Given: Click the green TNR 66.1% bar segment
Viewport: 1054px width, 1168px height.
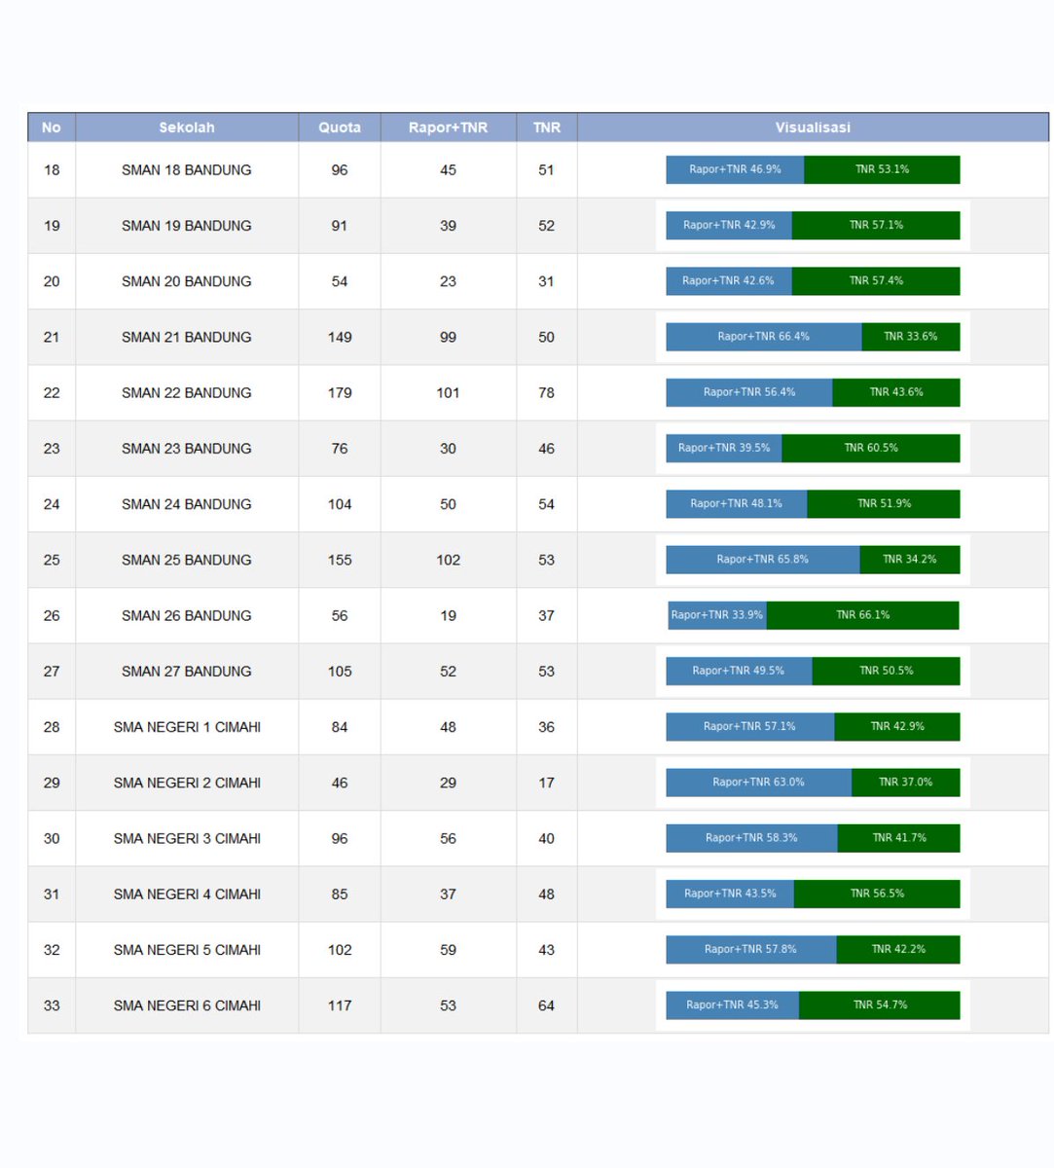Looking at the screenshot, I should click(862, 615).
